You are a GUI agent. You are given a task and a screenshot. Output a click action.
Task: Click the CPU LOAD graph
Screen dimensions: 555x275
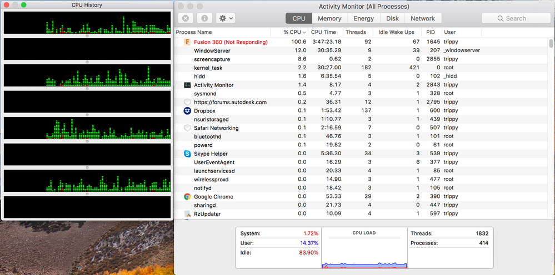tap(364, 248)
